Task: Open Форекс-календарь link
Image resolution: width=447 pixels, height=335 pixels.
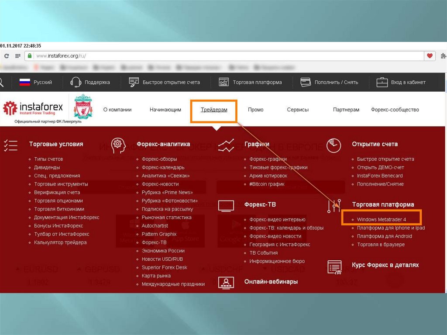Action: [163, 167]
